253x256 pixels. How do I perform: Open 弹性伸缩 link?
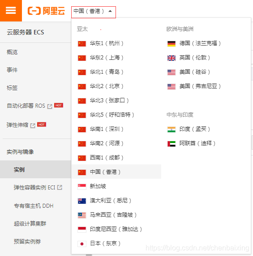17,125
